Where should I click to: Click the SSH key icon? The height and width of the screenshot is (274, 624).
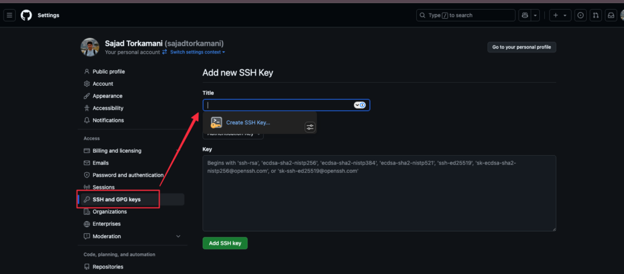87,200
